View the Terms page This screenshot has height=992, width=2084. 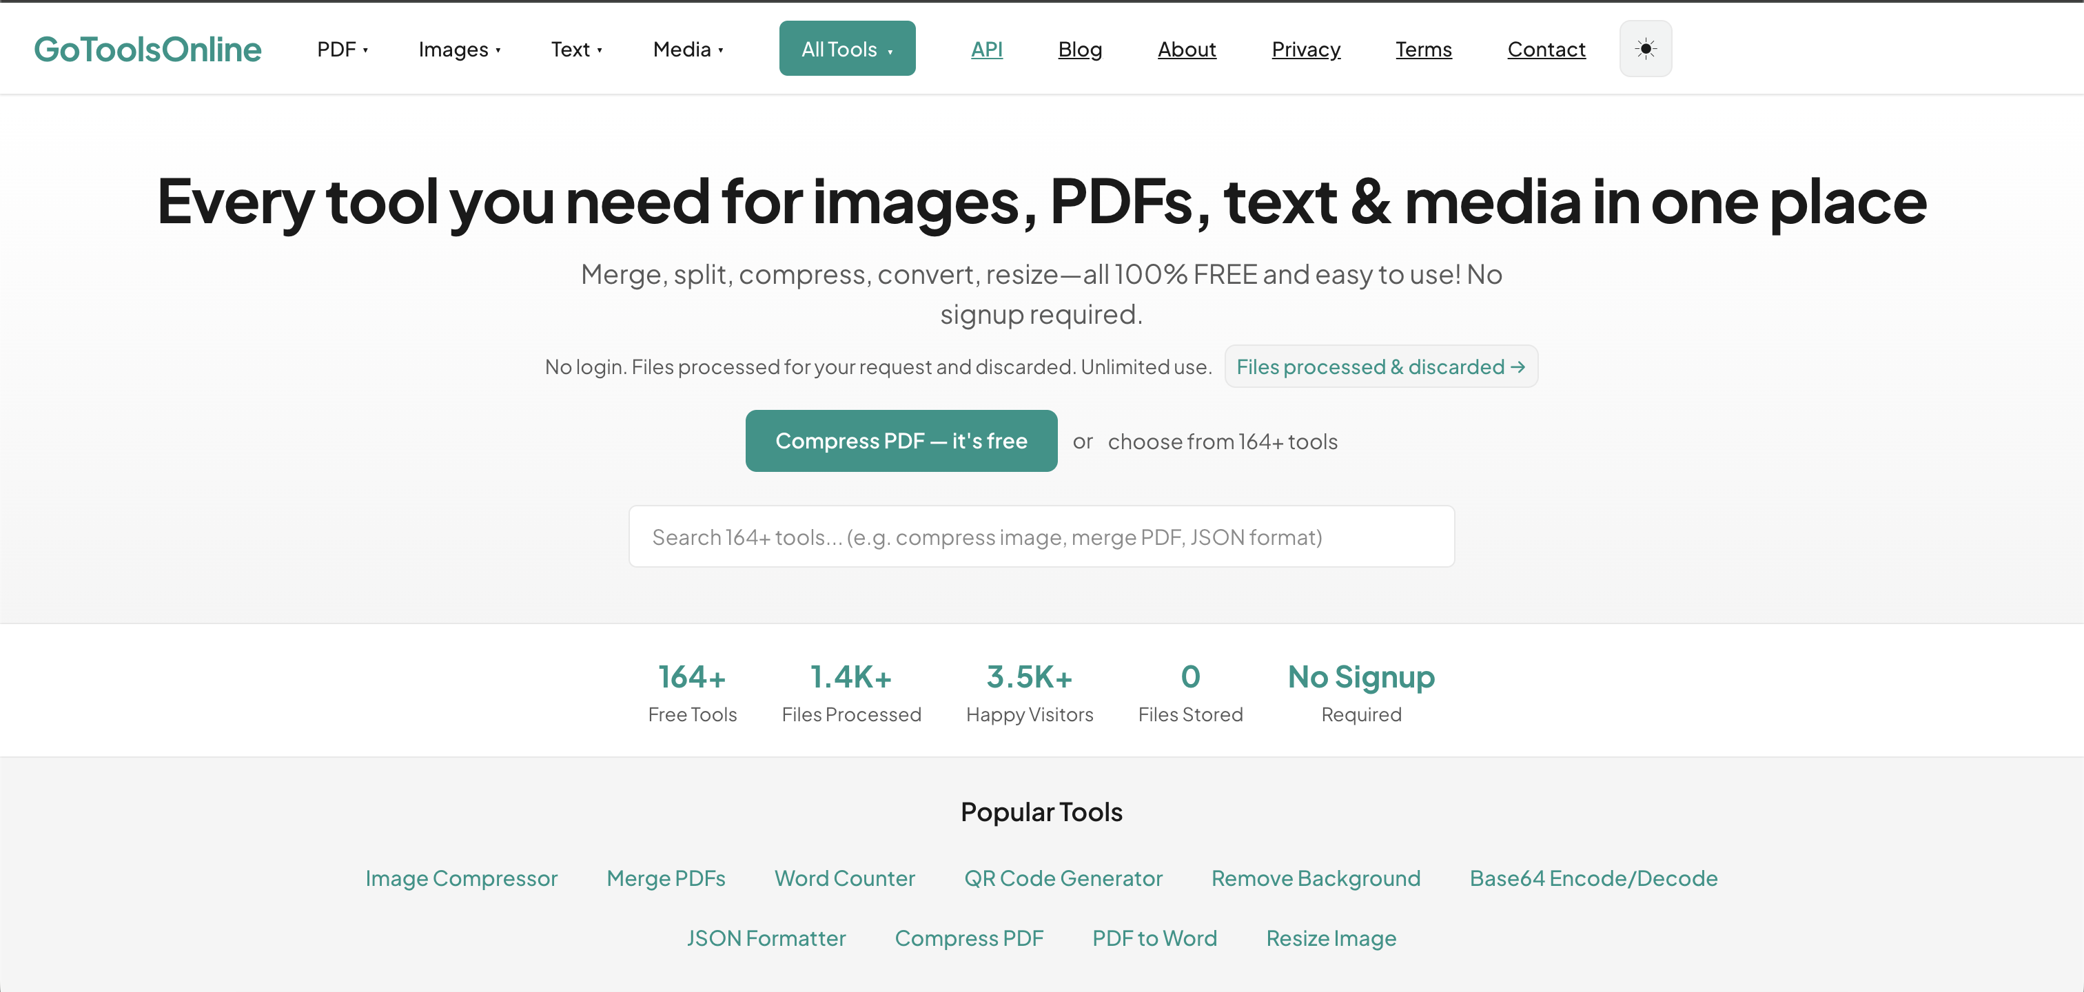click(x=1423, y=50)
